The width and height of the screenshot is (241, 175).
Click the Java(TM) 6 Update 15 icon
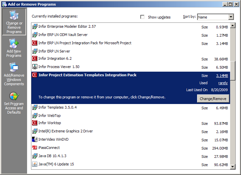coord(35,164)
